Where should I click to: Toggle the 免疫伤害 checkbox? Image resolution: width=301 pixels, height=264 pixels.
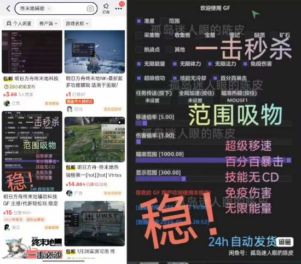(x=245, y=64)
